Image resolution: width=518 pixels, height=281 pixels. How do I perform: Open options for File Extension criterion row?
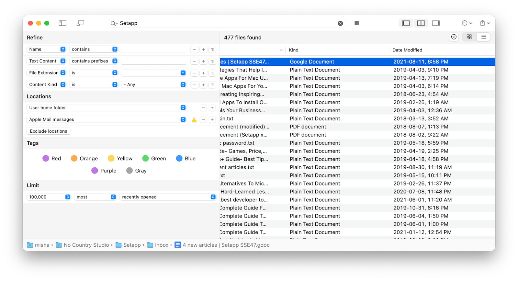pos(212,73)
